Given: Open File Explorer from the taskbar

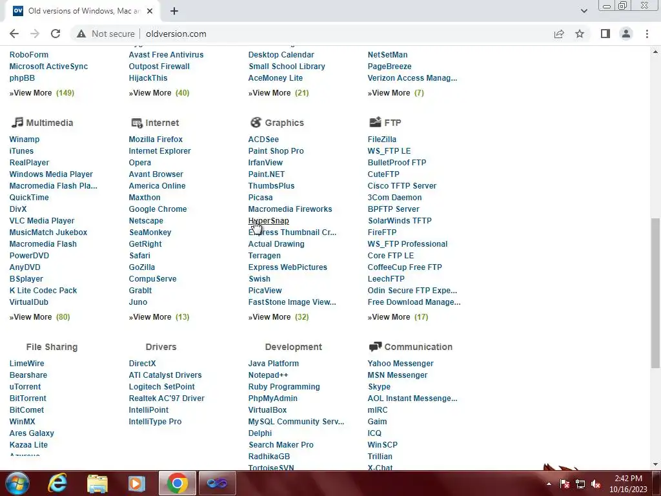Looking at the screenshot, I should (x=97, y=484).
